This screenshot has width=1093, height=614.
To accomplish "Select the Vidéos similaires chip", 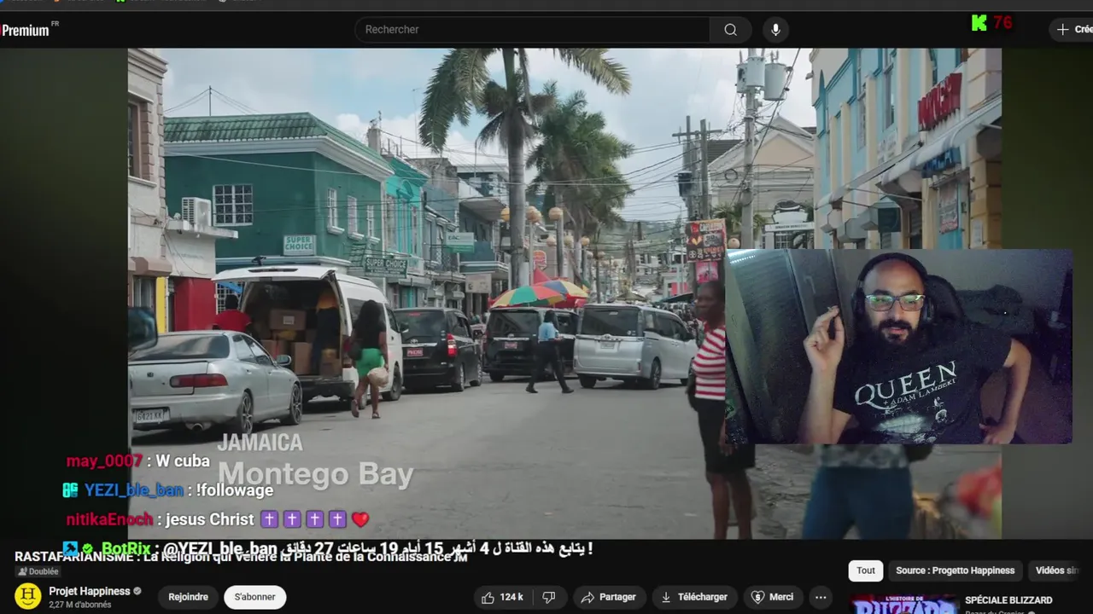I will (x=1060, y=571).
